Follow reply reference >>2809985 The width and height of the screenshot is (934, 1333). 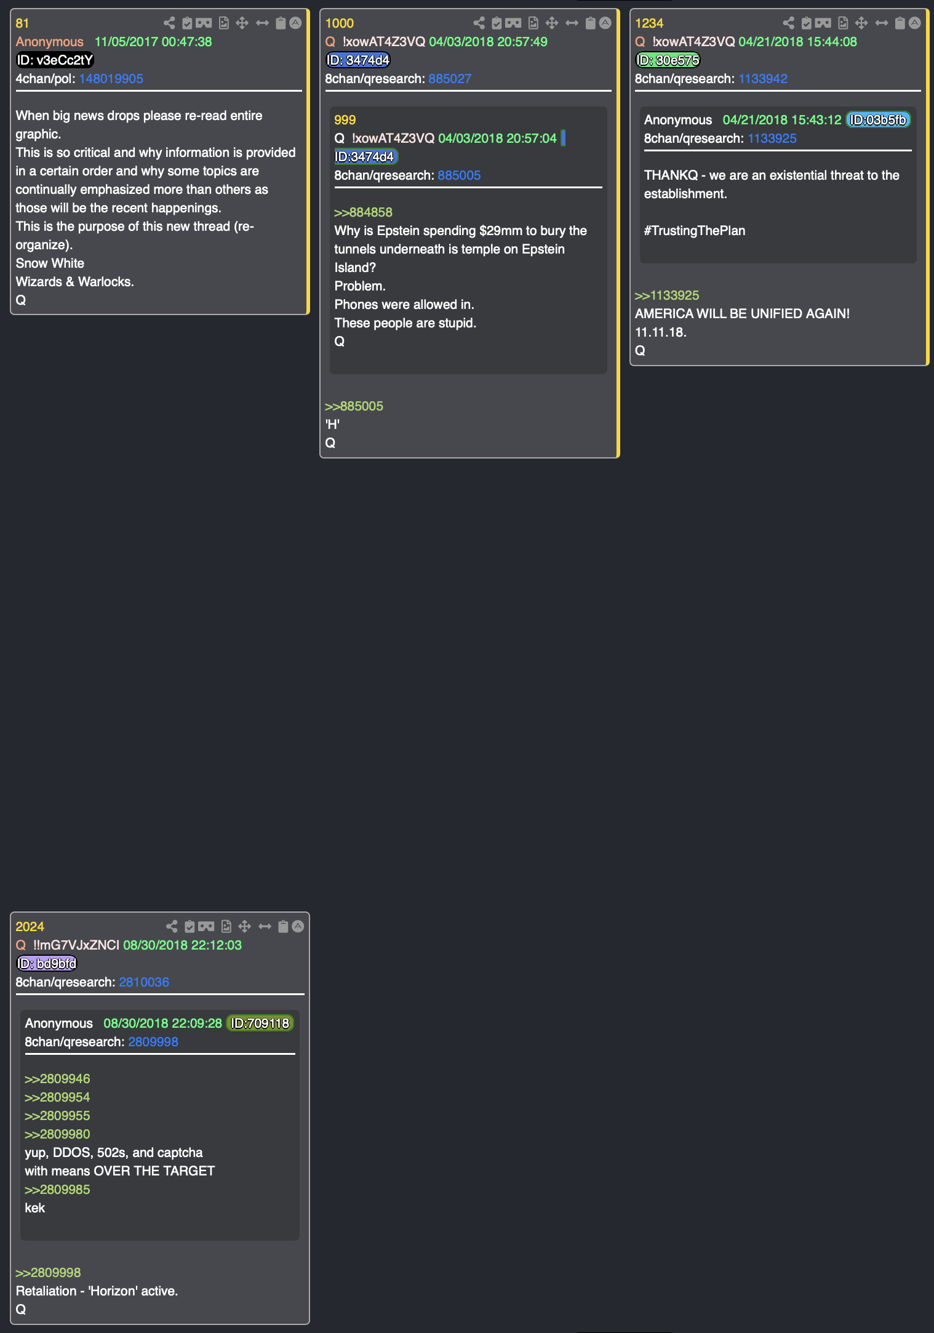57,1190
